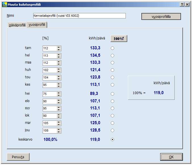
Task: Click the 89,3 kWh/päivä value for hei
Action: tap(94, 94)
